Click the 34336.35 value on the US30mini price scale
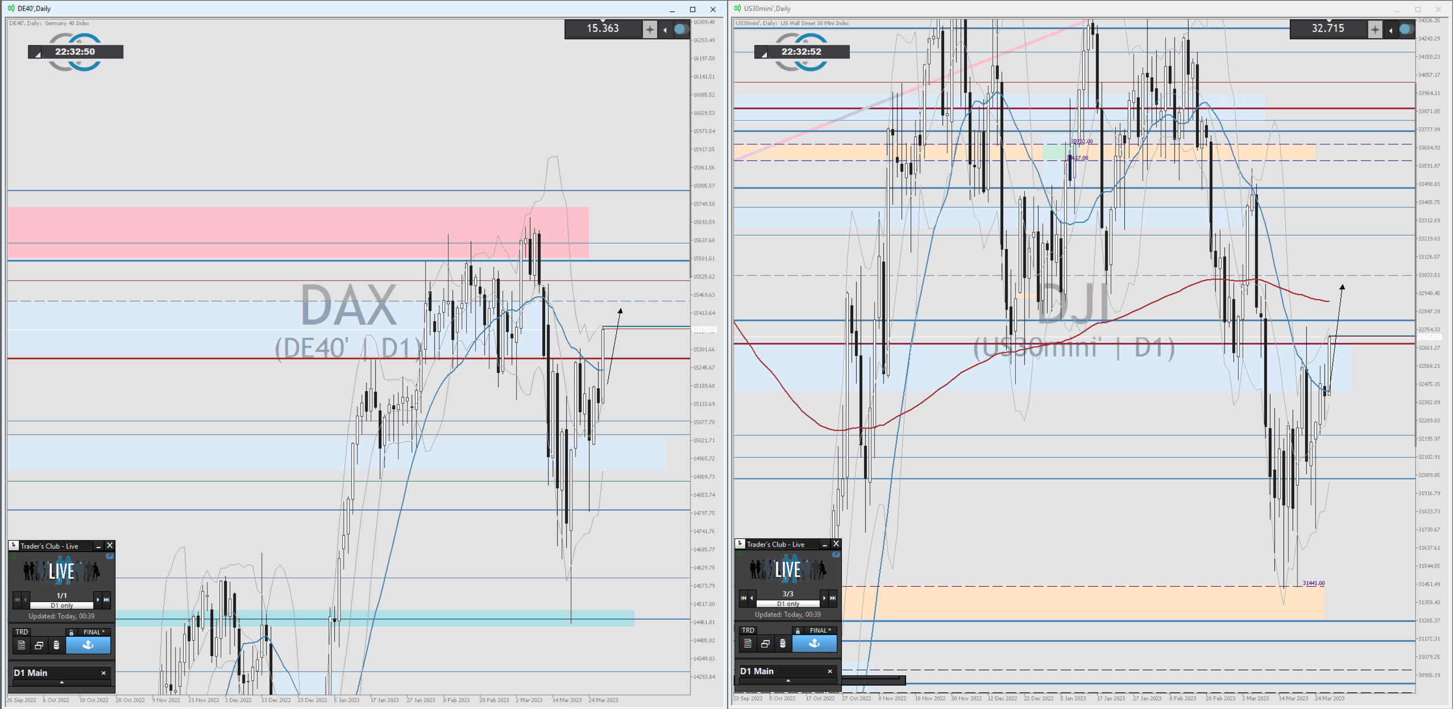Screen dimensions: 1453x709 pyautogui.click(x=1429, y=20)
